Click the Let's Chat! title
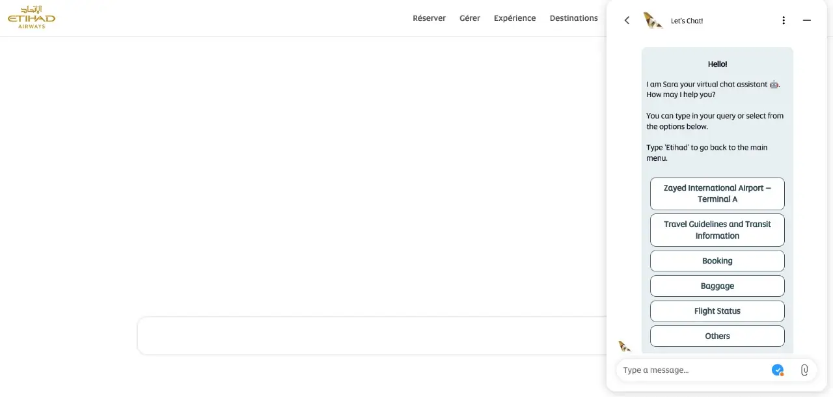 [x=687, y=21]
